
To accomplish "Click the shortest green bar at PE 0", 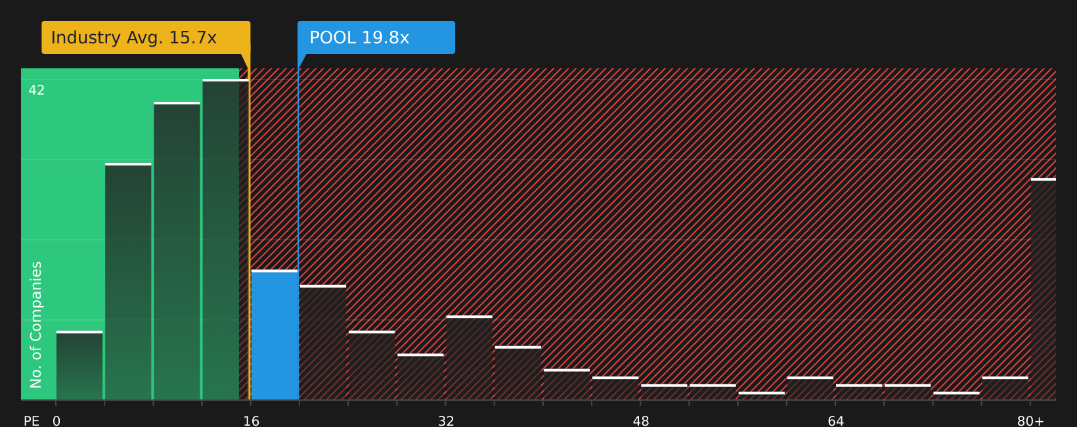I will click(79, 365).
